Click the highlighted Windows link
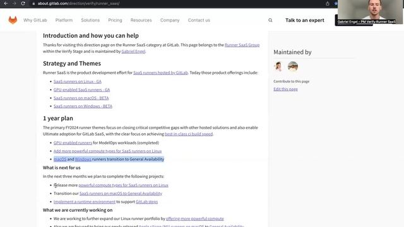The height and width of the screenshot is (227, 404). pos(83,159)
